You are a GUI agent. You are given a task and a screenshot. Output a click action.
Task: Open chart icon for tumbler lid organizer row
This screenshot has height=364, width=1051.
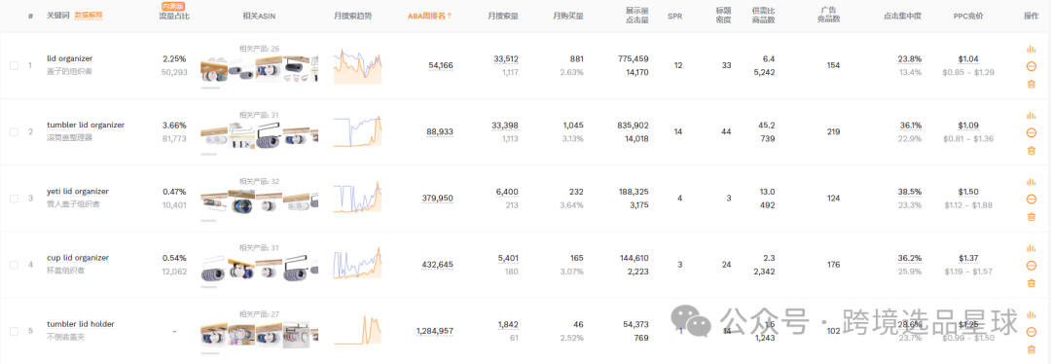[x=1031, y=115]
